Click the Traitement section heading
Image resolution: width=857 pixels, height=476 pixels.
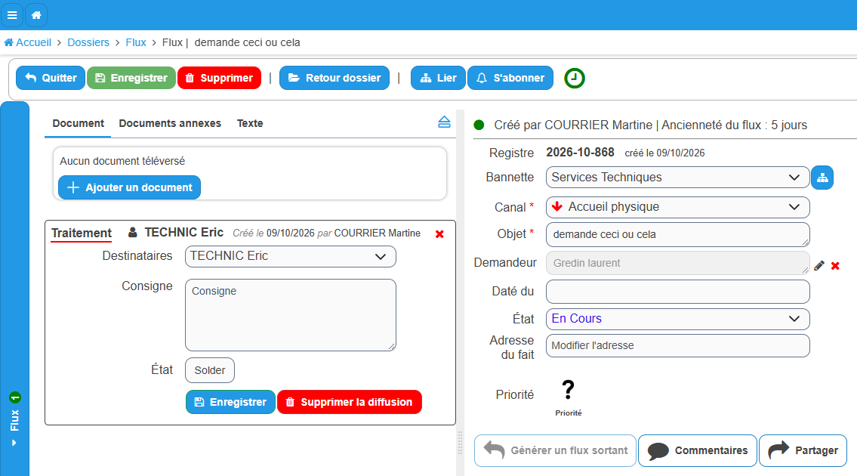click(x=82, y=233)
